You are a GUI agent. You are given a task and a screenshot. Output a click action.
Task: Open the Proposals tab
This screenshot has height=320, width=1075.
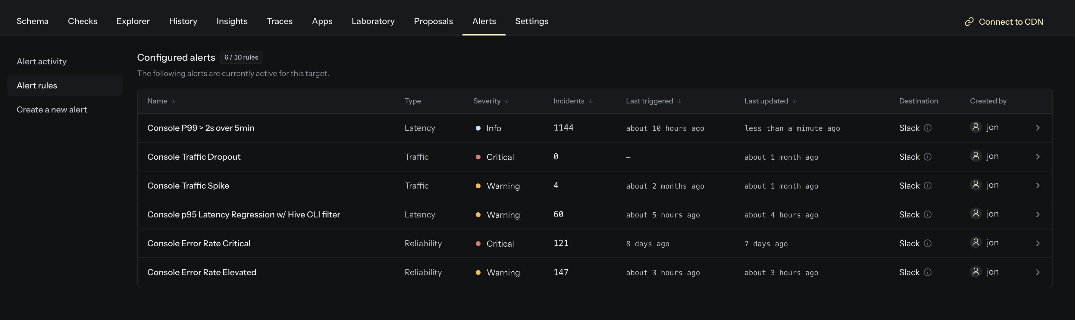pos(433,21)
